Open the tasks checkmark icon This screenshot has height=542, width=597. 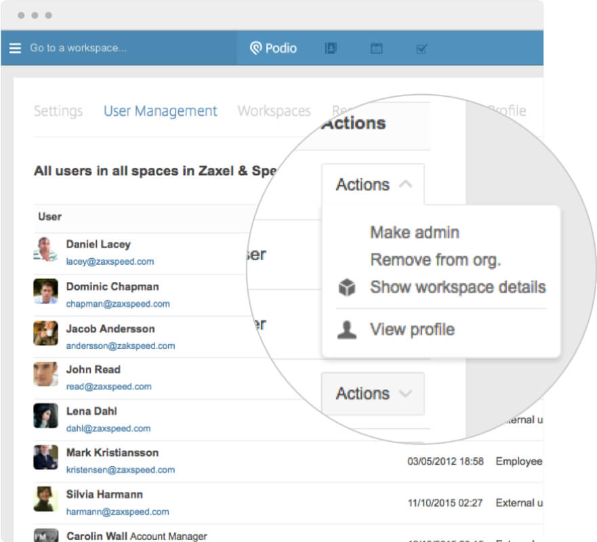click(x=421, y=49)
